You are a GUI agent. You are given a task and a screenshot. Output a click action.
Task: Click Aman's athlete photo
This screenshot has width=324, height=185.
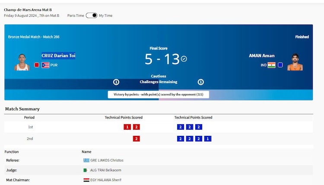click(x=295, y=62)
